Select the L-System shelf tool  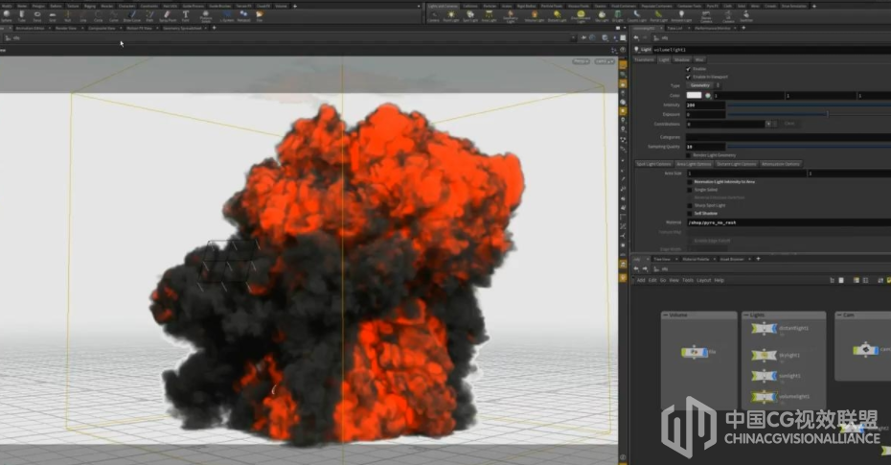coord(227,16)
